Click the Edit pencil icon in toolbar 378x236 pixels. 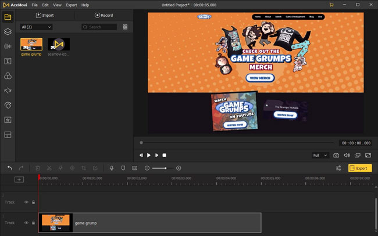[95, 168]
